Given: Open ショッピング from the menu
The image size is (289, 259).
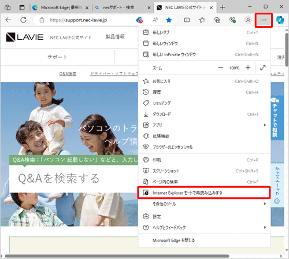Looking at the screenshot, I should [204, 103].
